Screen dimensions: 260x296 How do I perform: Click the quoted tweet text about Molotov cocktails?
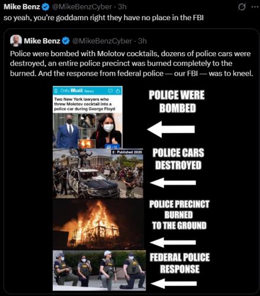pyautogui.click(x=131, y=63)
